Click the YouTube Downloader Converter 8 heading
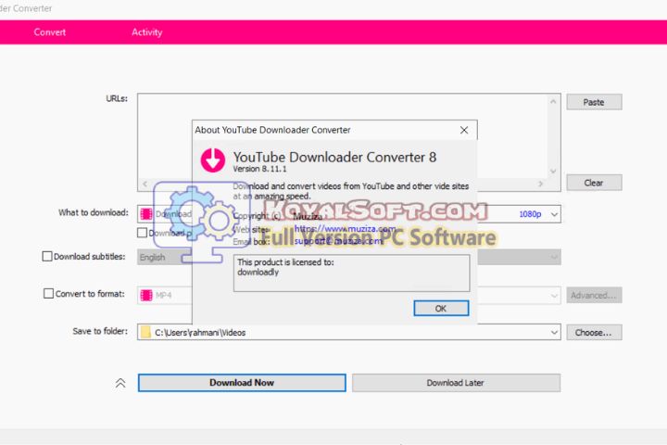The height and width of the screenshot is (445, 667). click(334, 157)
